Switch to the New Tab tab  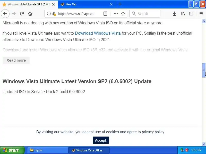(87, 4)
